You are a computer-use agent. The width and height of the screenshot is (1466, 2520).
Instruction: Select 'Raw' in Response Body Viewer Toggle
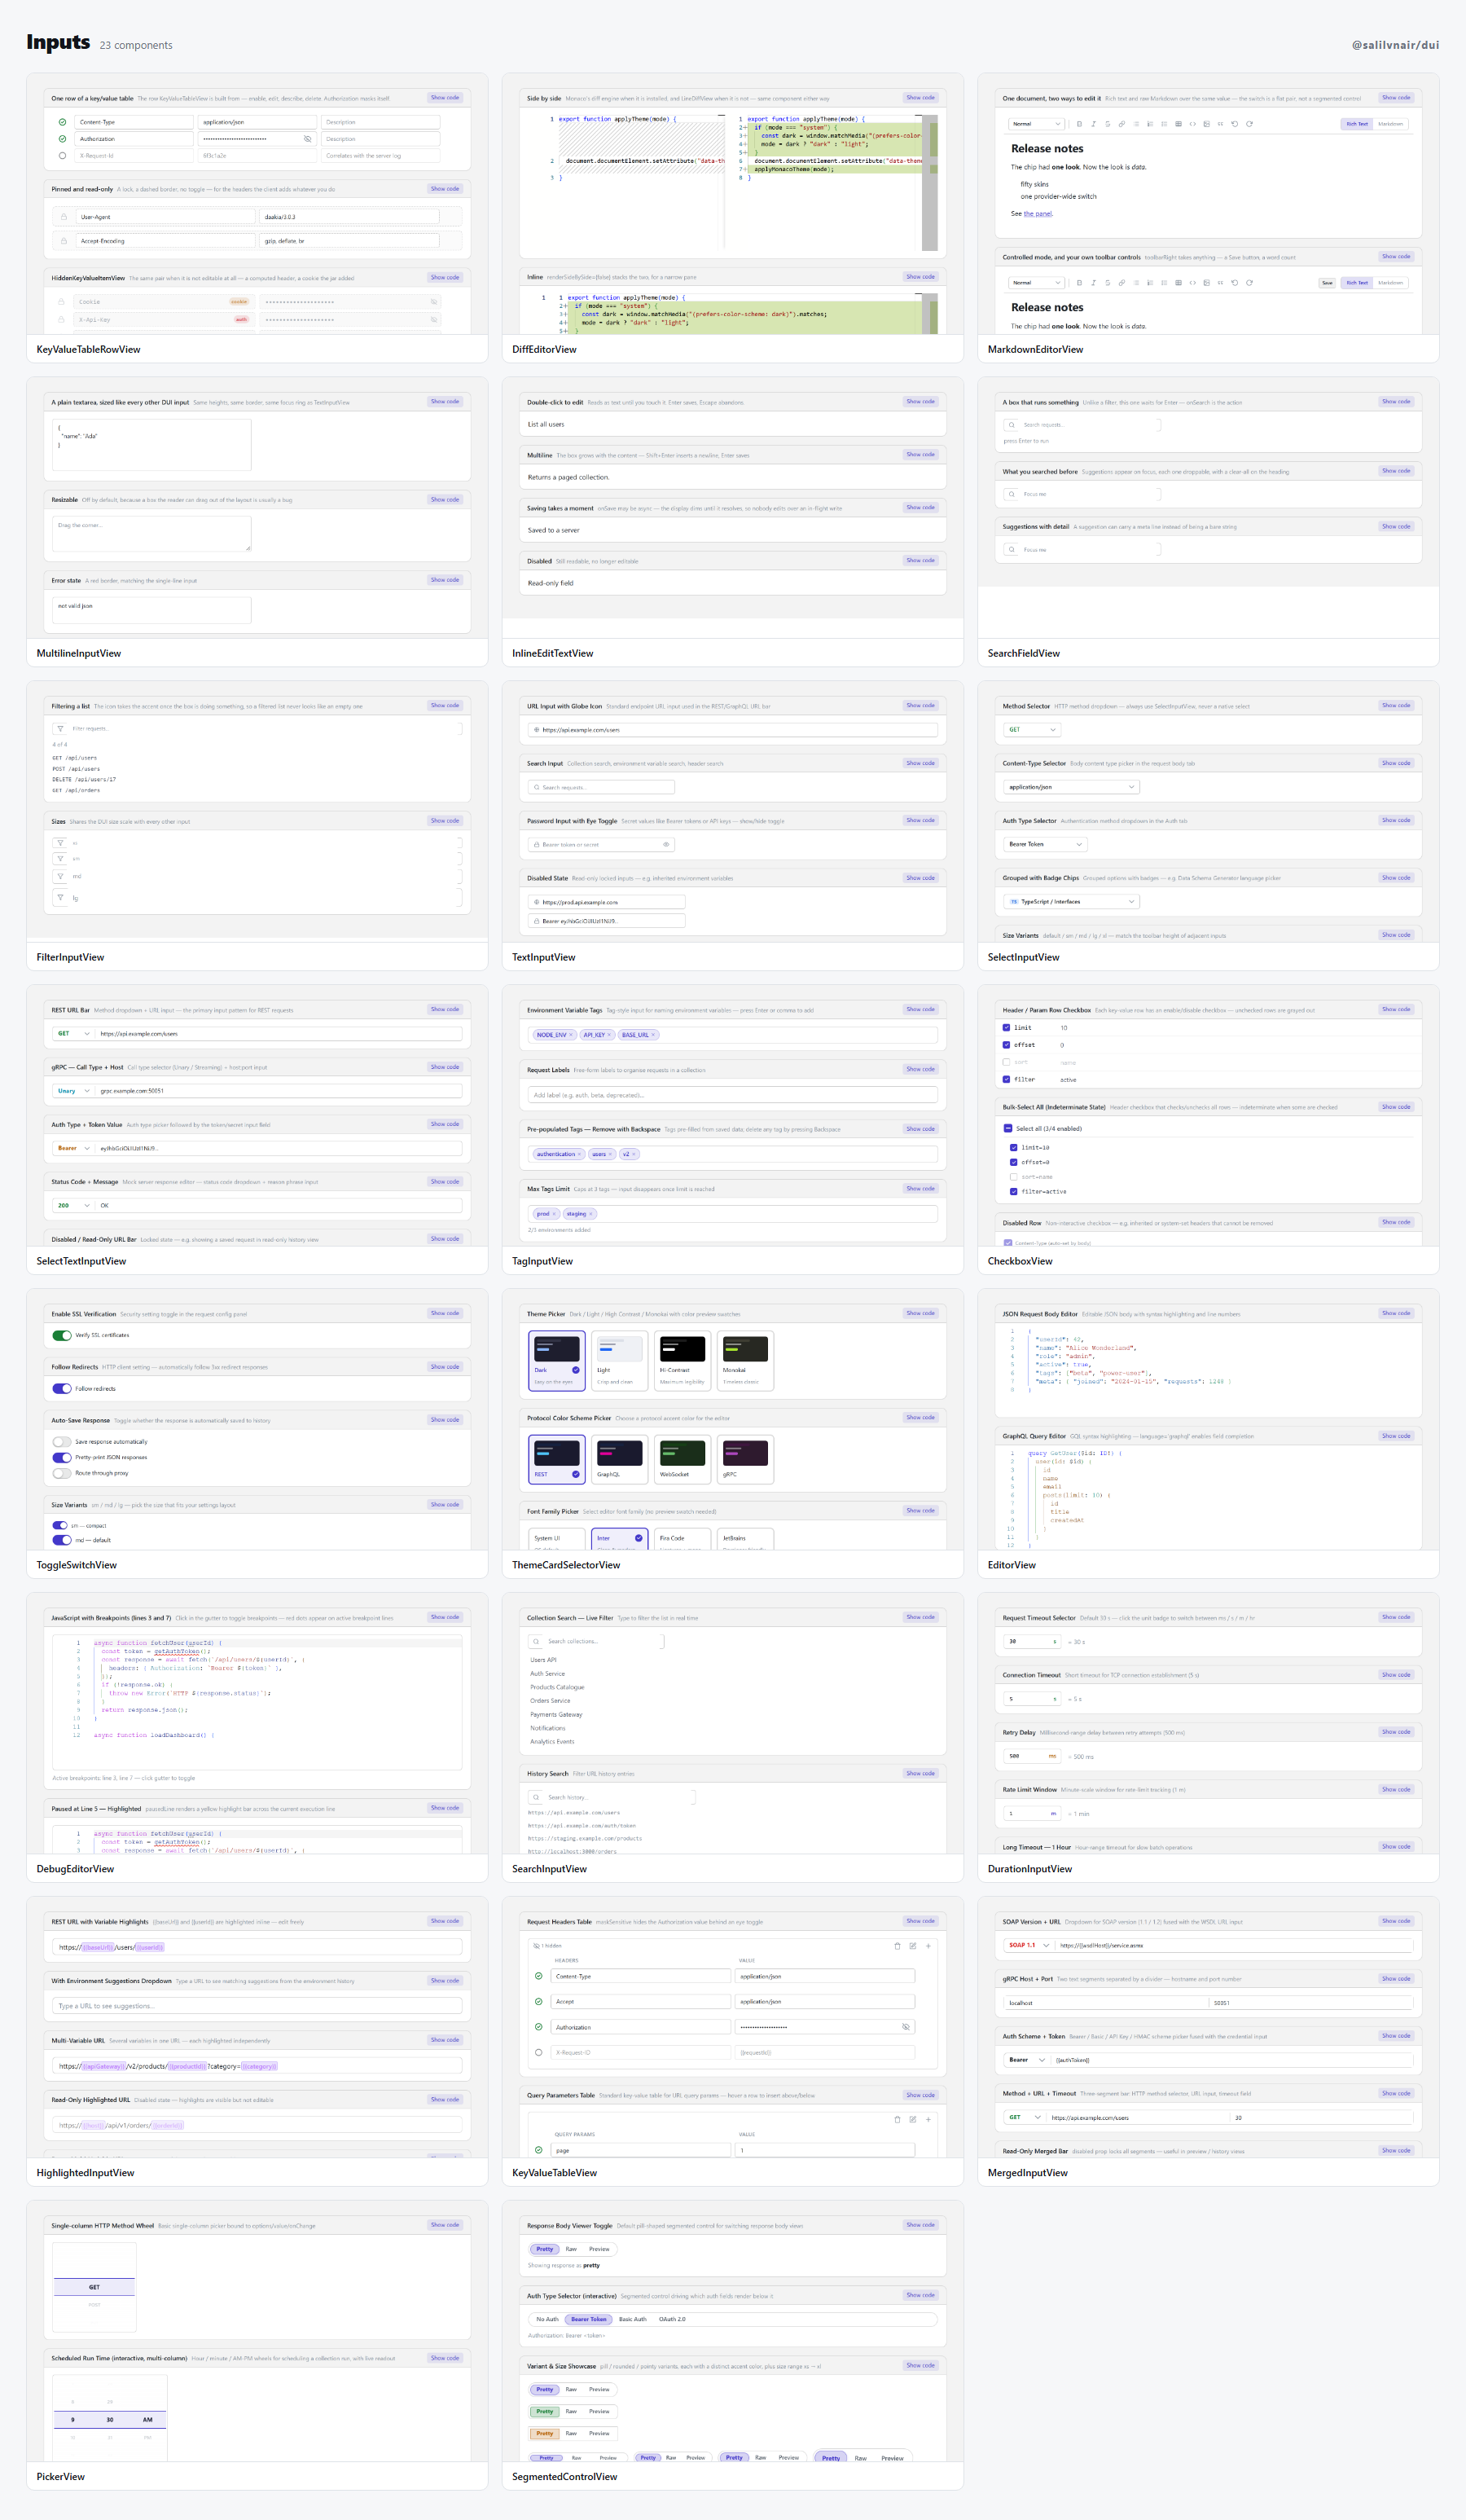click(571, 2249)
